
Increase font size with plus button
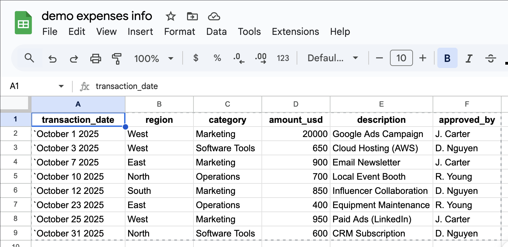tap(423, 58)
